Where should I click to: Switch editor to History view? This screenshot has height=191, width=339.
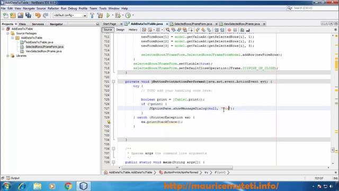coord(133,30)
